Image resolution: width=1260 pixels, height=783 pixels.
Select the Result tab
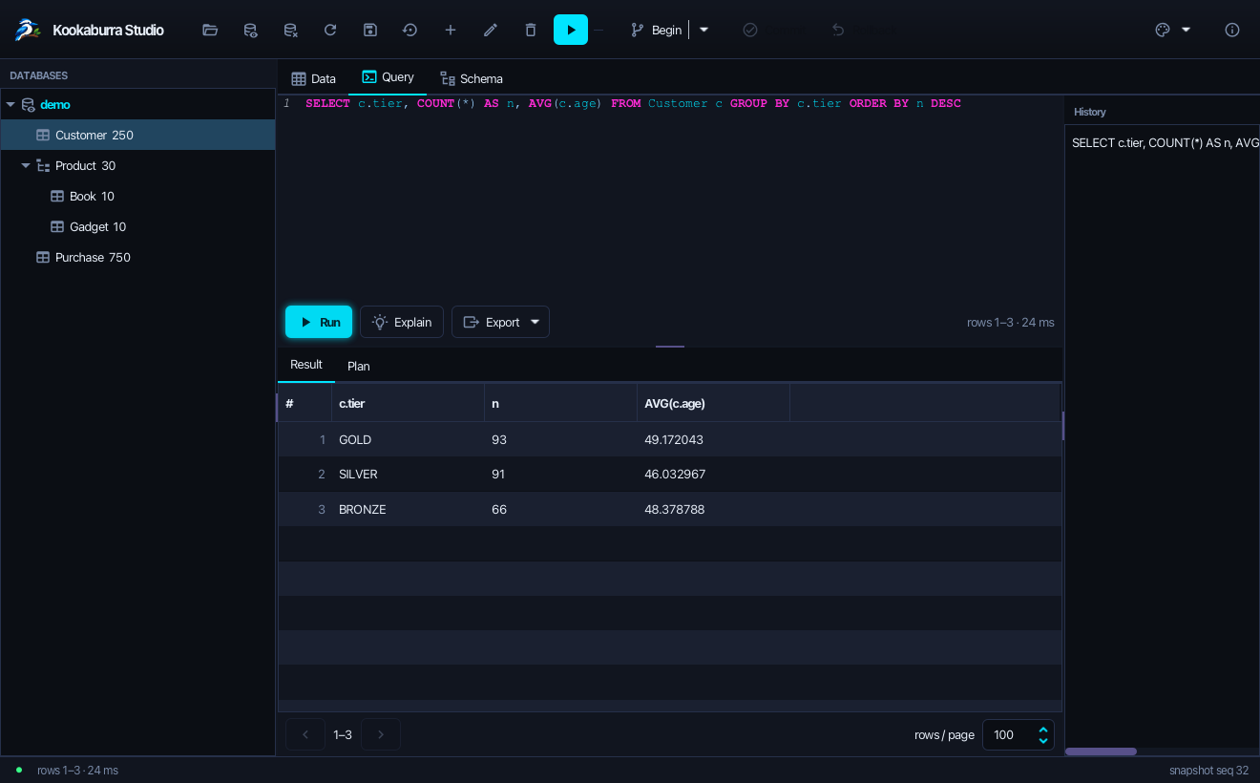[x=306, y=365]
